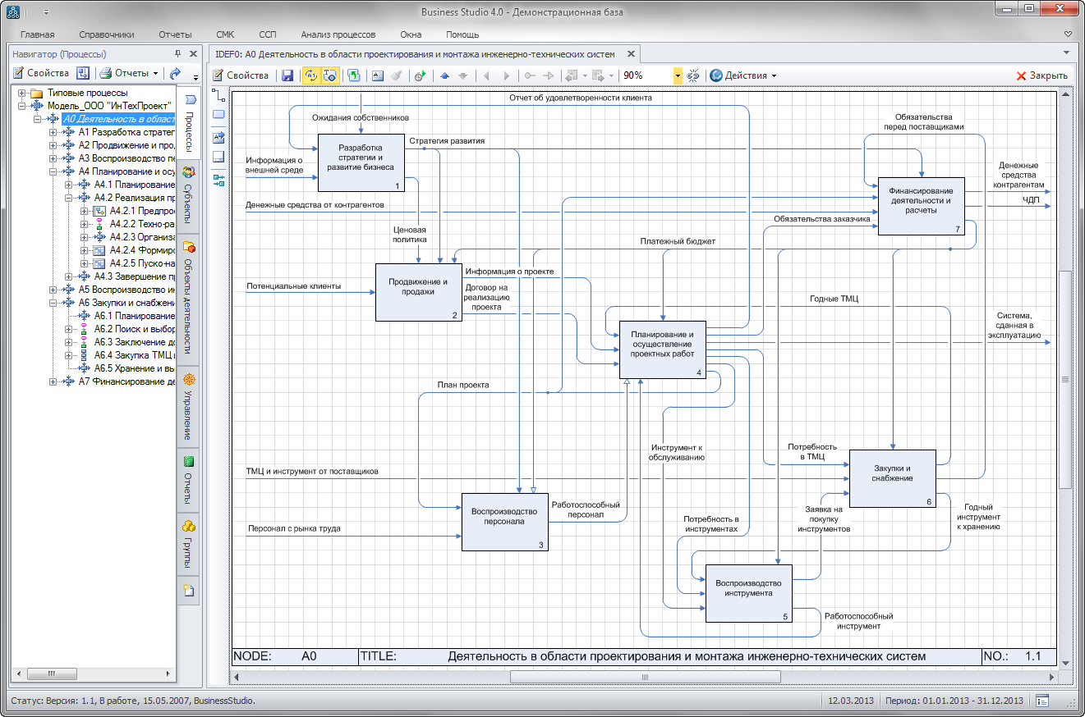Select the process block rectangle tool

point(218,115)
